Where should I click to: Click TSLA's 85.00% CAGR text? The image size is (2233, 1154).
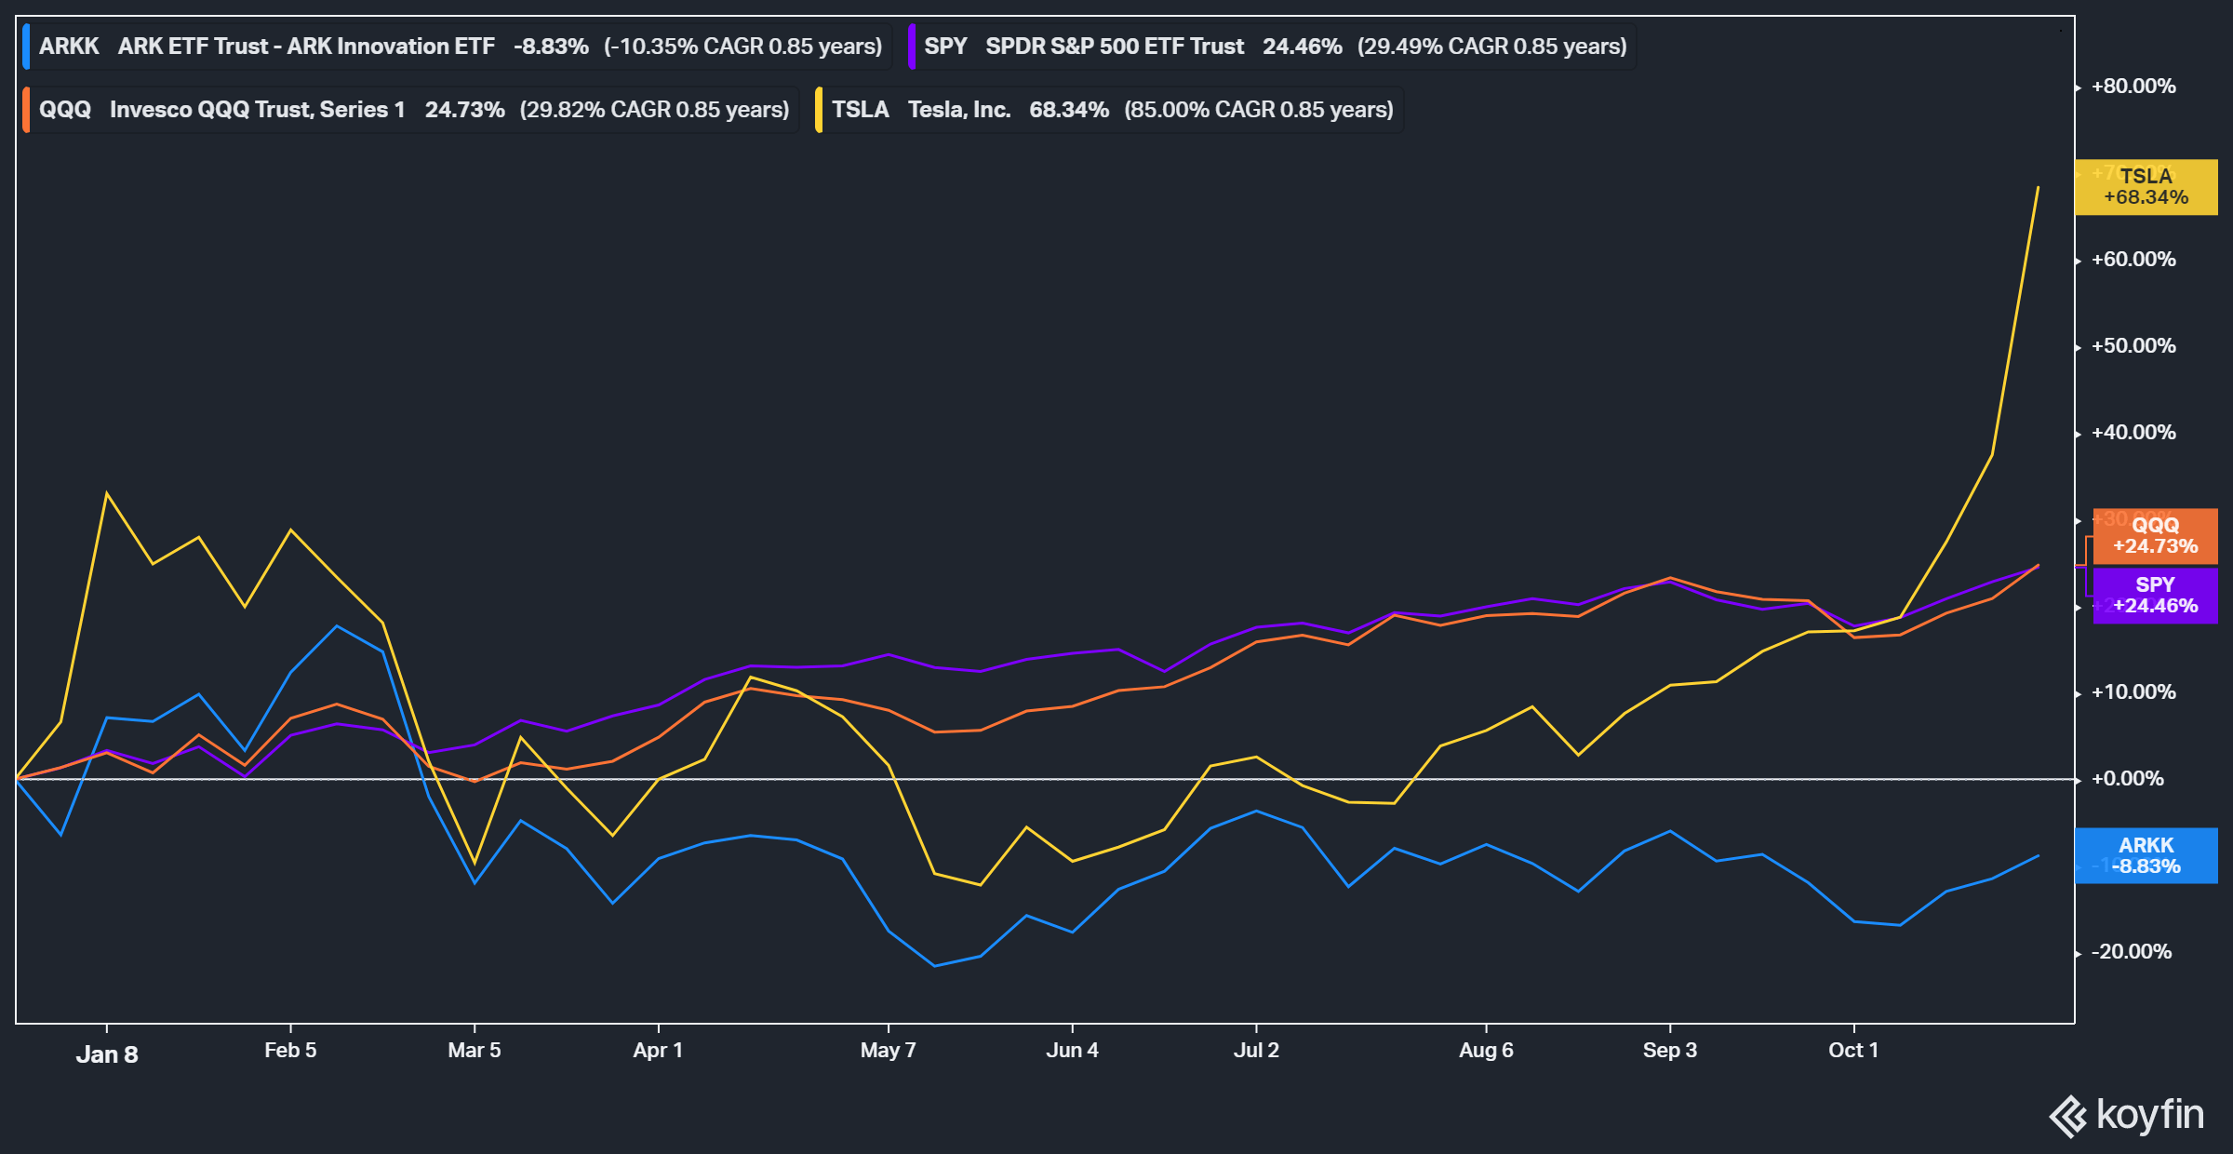(x=1259, y=110)
